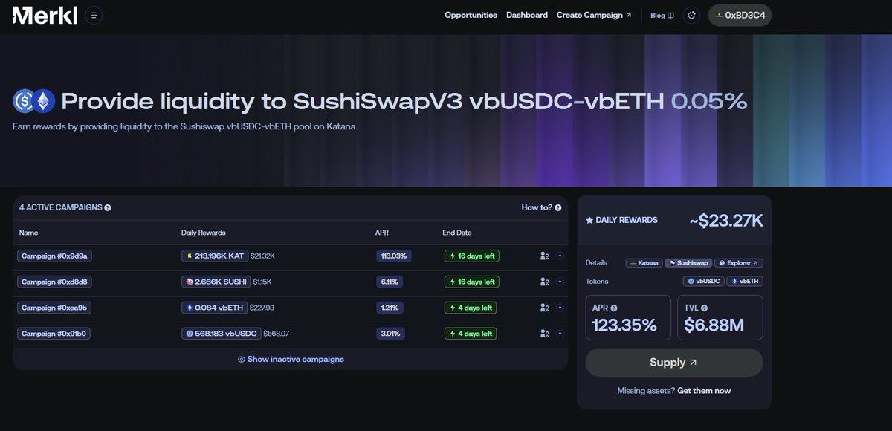This screenshot has width=892, height=431.
Task: Click the Katana chain tag
Action: coord(644,263)
